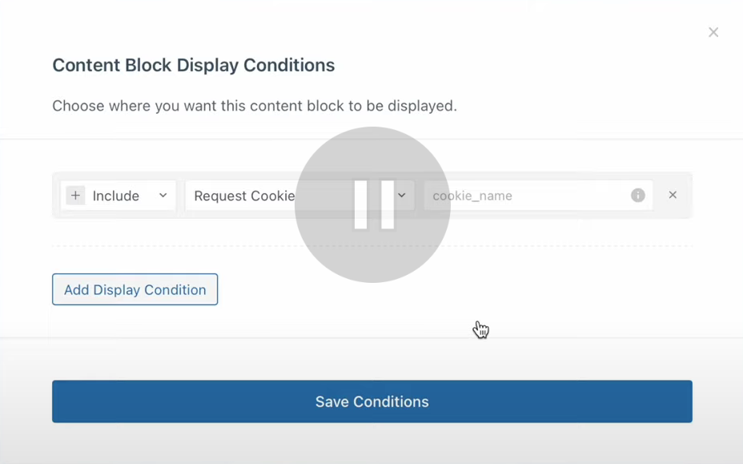Click the right bar of the pause icon
The width and height of the screenshot is (743, 464).
(x=388, y=204)
